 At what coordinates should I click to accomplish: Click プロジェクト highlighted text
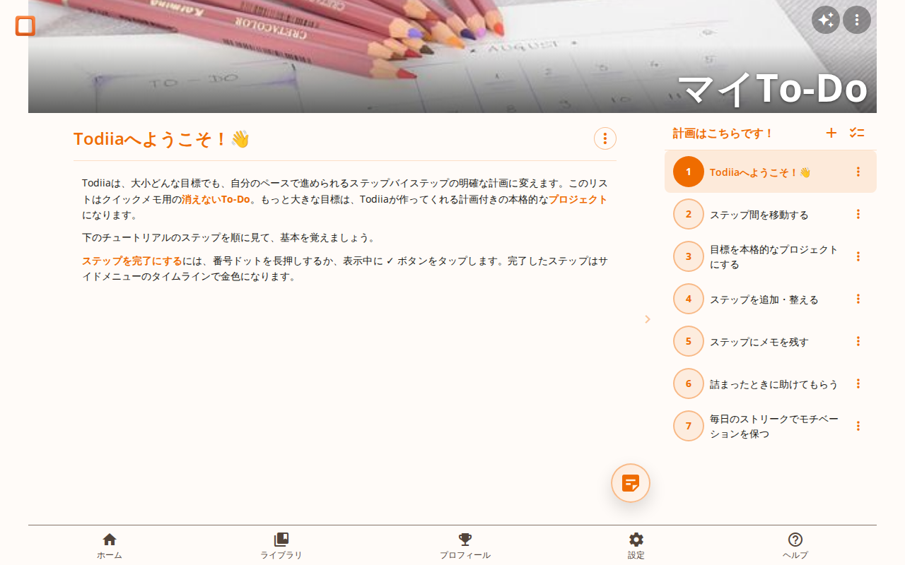coord(578,199)
